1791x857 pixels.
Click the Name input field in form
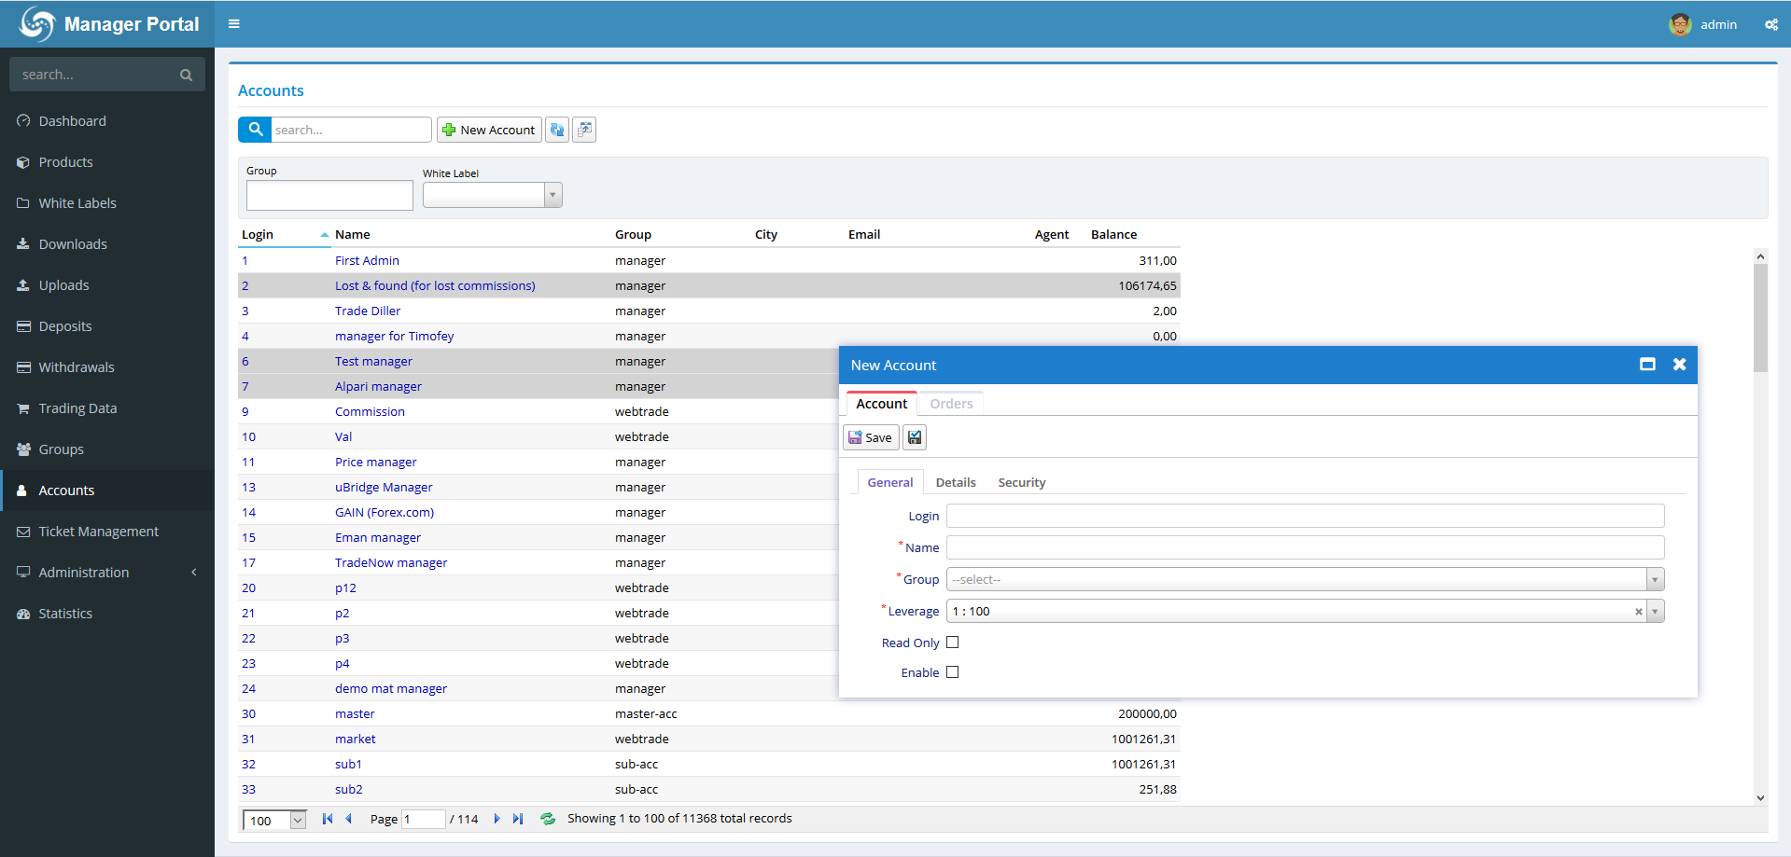pyautogui.click(x=1305, y=547)
